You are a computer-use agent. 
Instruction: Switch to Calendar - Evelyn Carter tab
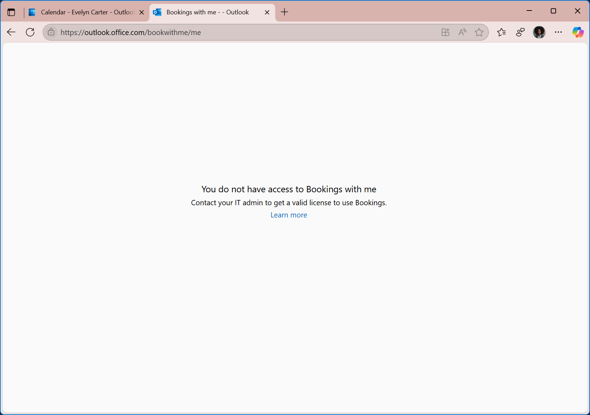point(86,12)
